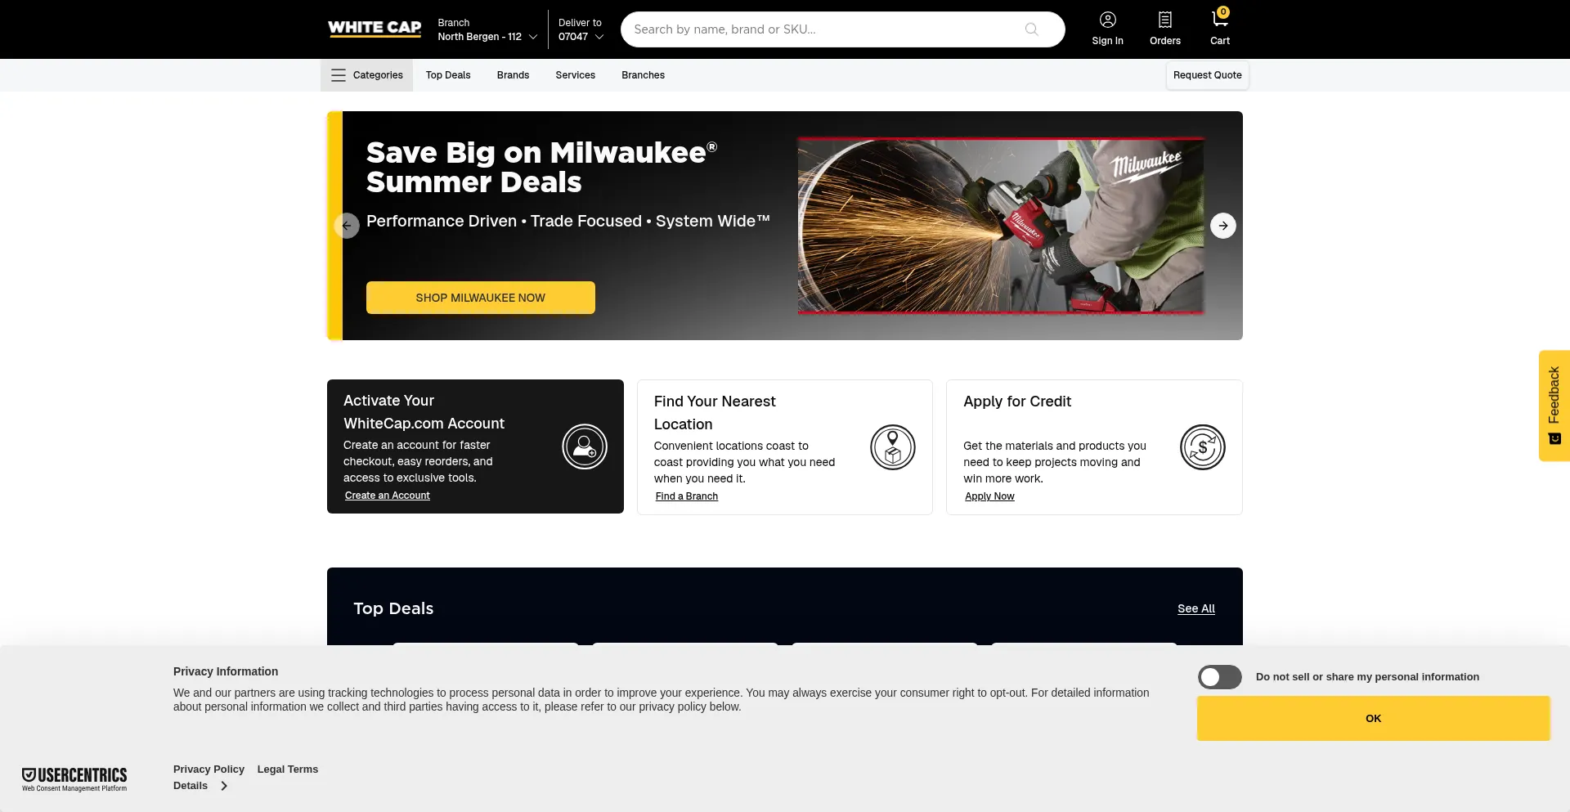Viewport: 1570px width, 812px height.
Task: Toggle Do not sell or share switch
Action: (x=1219, y=677)
